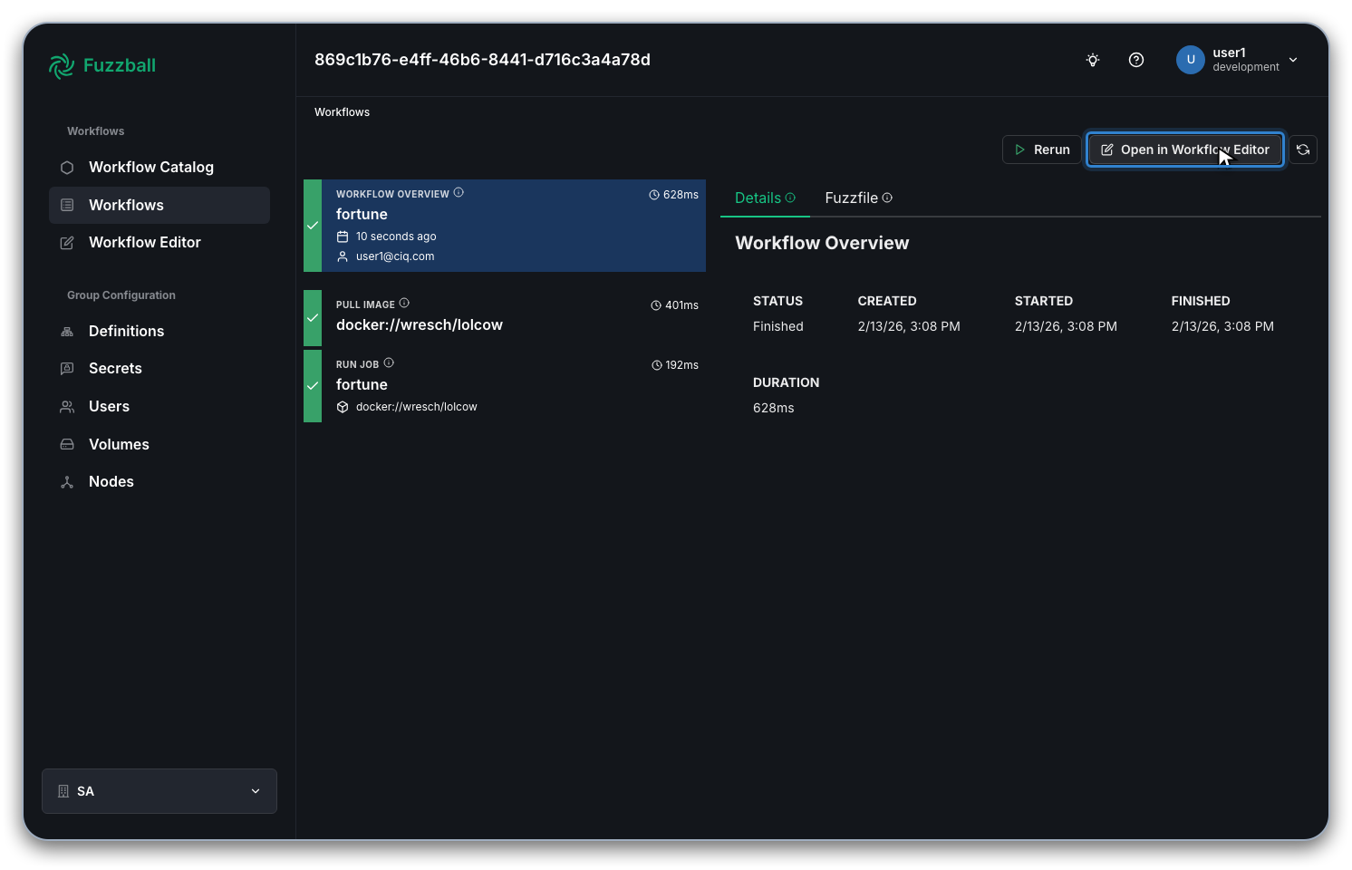The image size is (1352, 870).
Task: Open the Definitions page
Action: tap(126, 331)
